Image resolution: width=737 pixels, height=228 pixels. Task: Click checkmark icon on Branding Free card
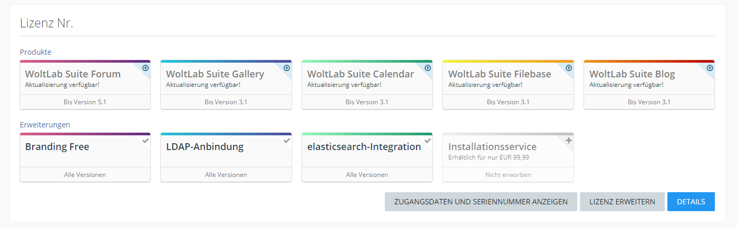click(x=146, y=141)
